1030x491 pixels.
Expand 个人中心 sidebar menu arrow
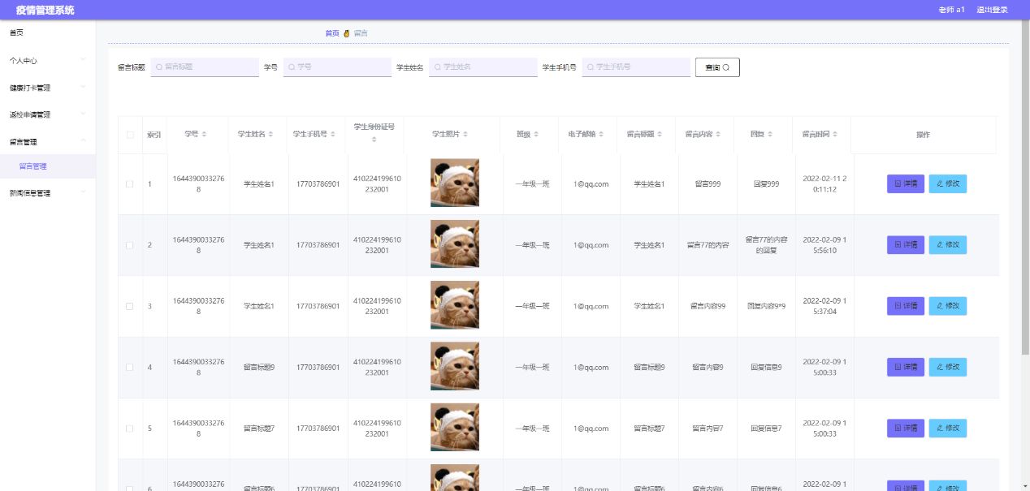tap(83, 60)
